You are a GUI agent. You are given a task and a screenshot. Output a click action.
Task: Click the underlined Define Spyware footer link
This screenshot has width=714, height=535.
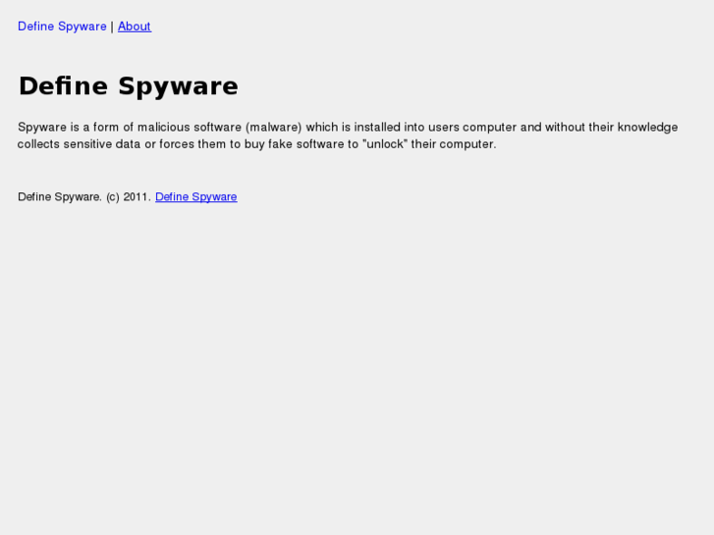point(195,197)
